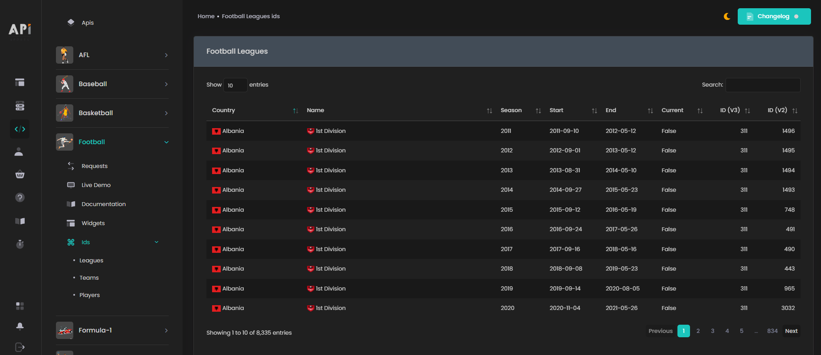This screenshot has width=821, height=355.
Task: Open Players ids submenu link
Action: [x=89, y=295]
